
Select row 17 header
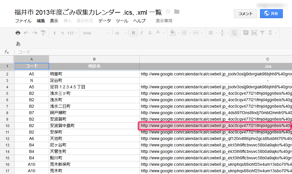pos(7,171)
